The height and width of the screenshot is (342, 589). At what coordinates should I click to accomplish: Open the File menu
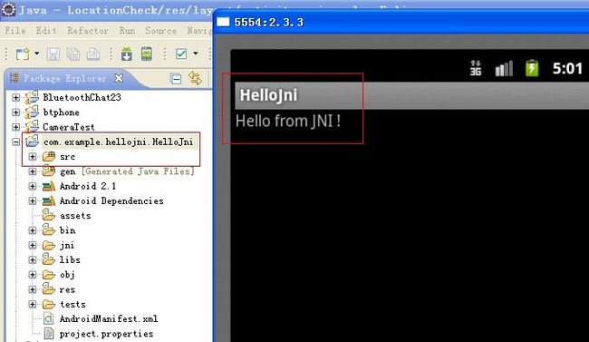15,31
